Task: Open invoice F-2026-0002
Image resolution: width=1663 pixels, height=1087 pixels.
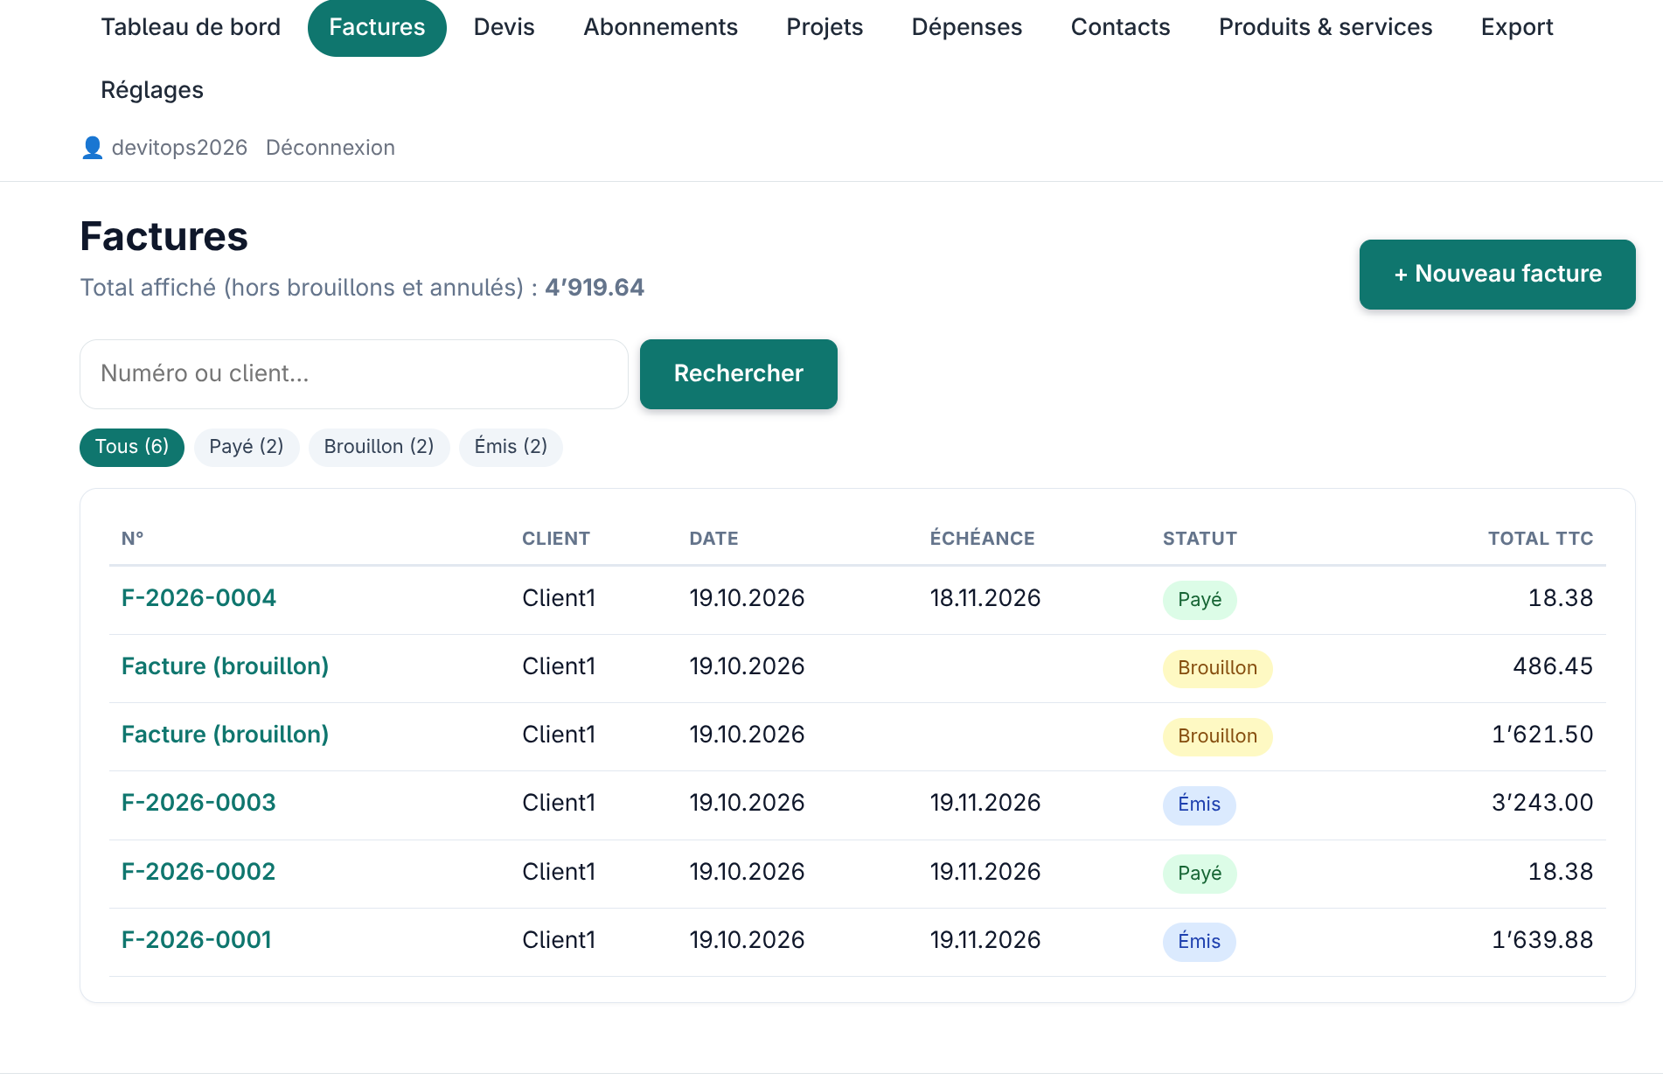Action: [x=198, y=872]
